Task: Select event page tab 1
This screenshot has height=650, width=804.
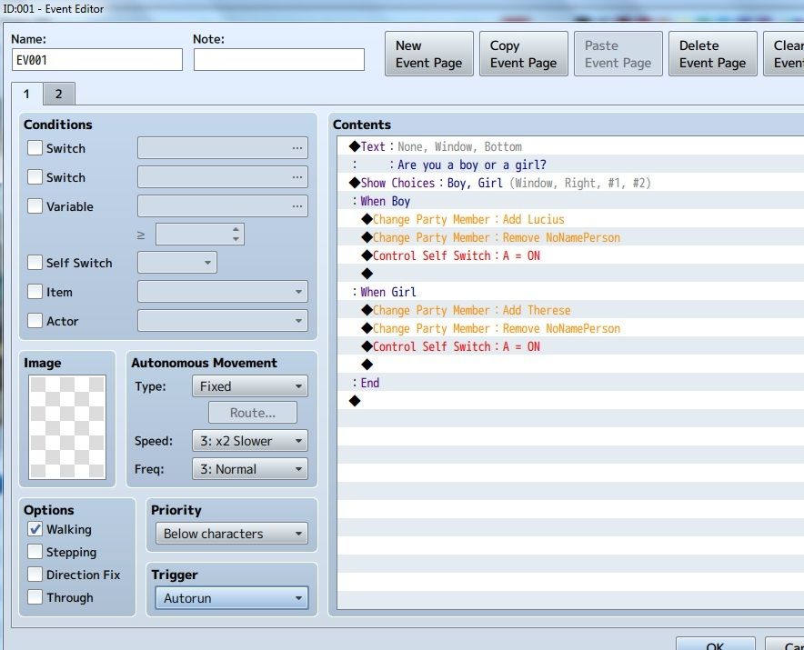Action: [x=27, y=94]
